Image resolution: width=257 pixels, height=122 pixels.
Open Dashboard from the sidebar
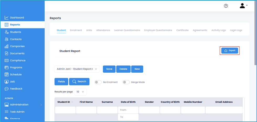(x=17, y=18)
